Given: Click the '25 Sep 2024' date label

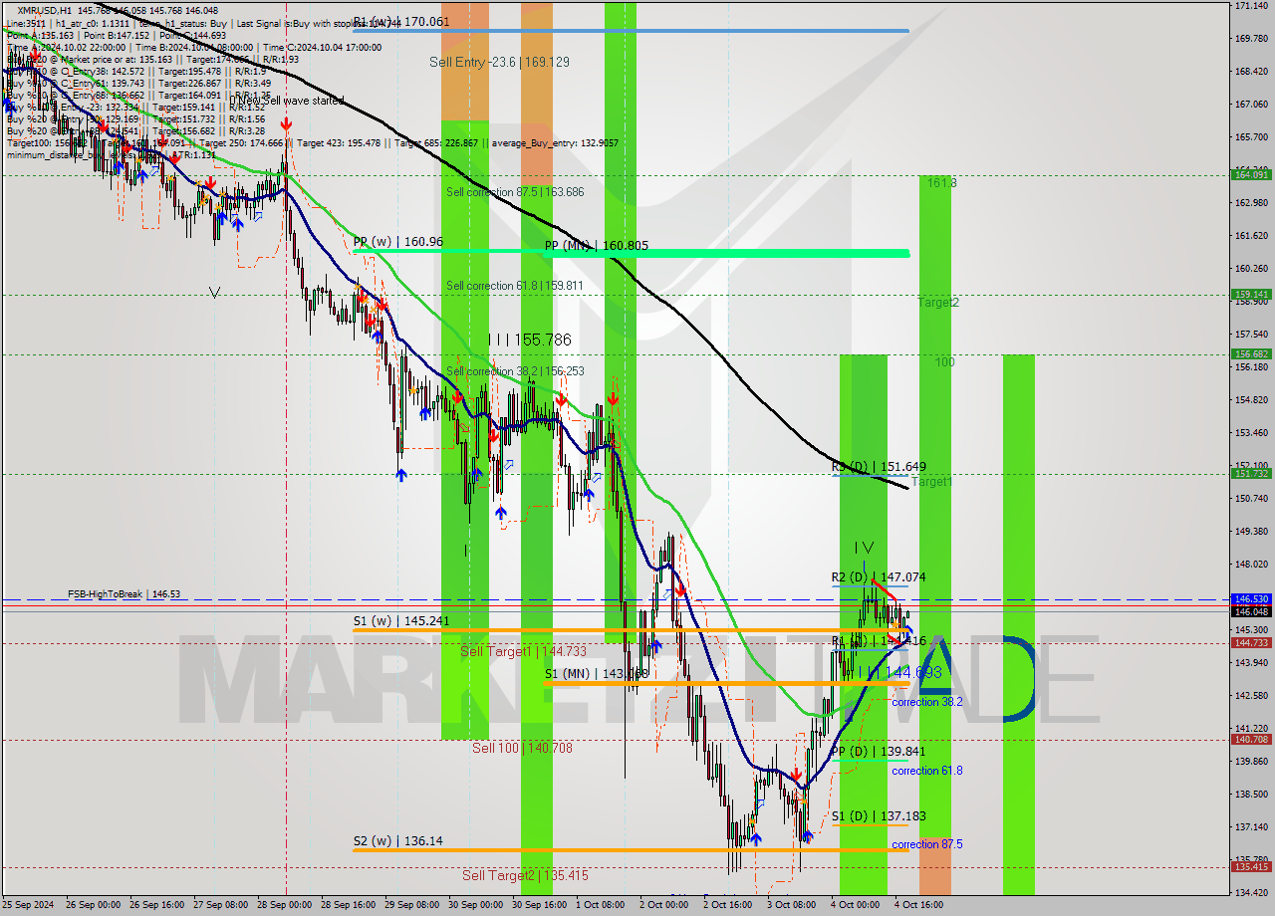Looking at the screenshot, I should 26,905.
